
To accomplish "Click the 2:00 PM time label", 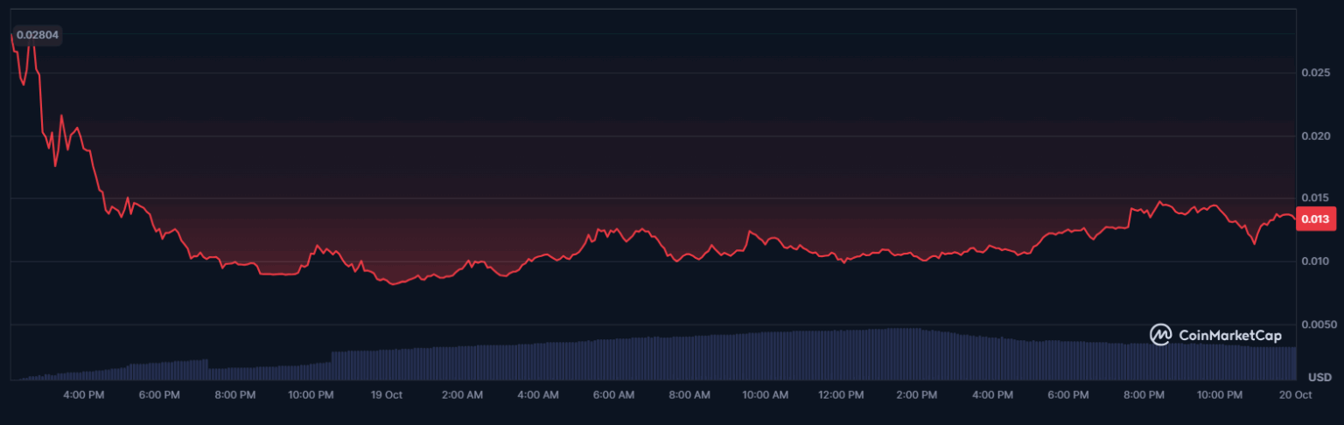I will coord(917,395).
